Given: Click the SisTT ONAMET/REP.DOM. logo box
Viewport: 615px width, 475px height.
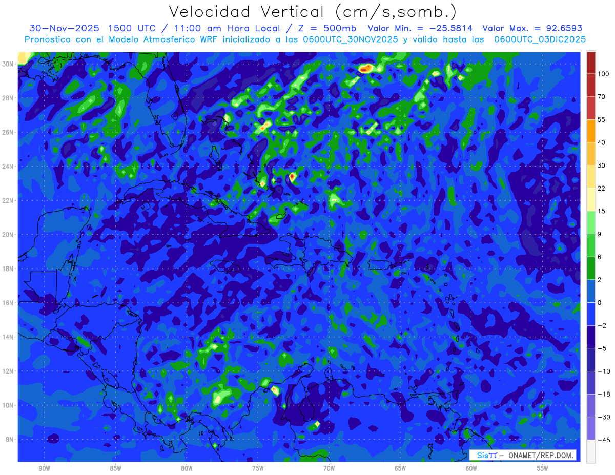Looking at the screenshot, I should coord(523,455).
